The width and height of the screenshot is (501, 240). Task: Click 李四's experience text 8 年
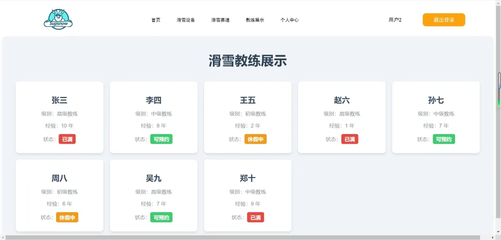tap(161, 126)
